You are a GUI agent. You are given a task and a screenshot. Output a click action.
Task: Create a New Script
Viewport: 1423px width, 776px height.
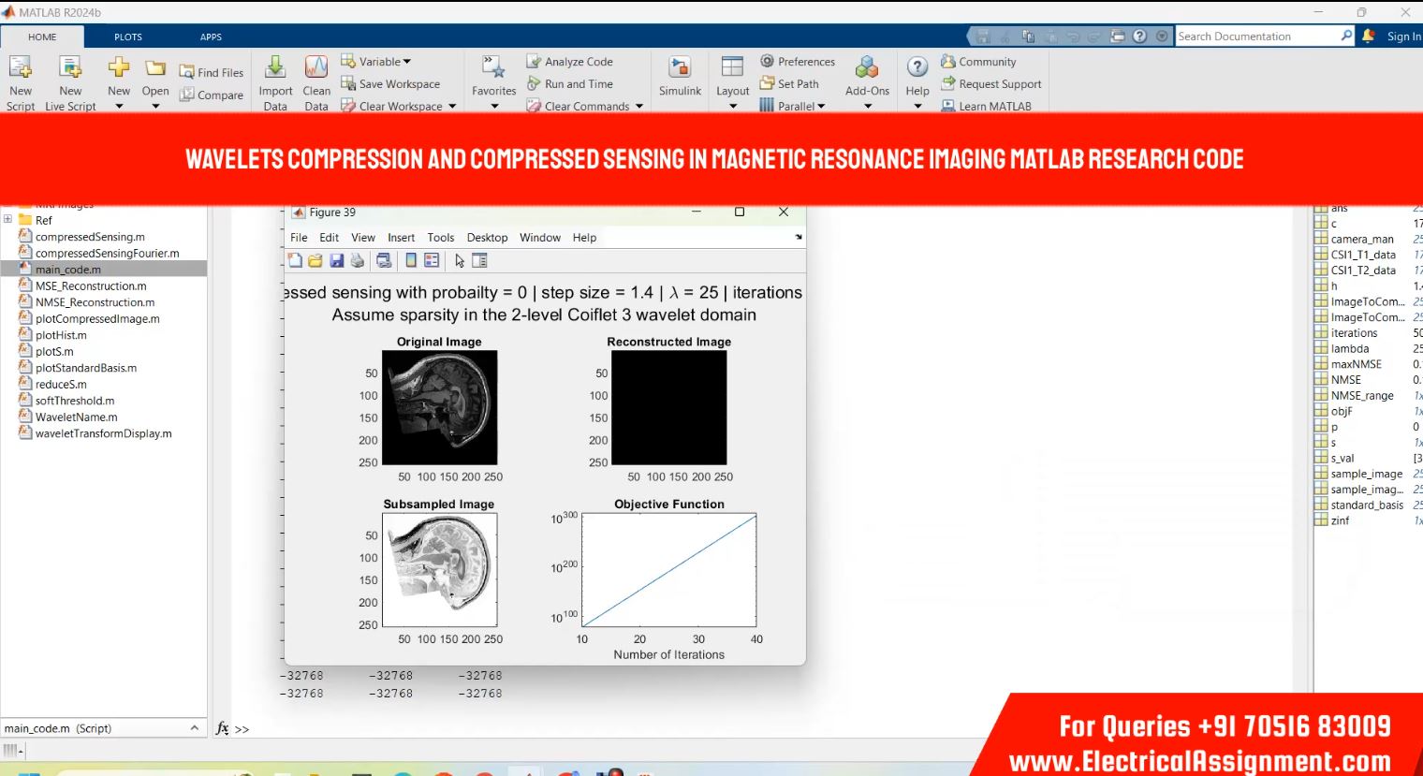[x=21, y=82]
